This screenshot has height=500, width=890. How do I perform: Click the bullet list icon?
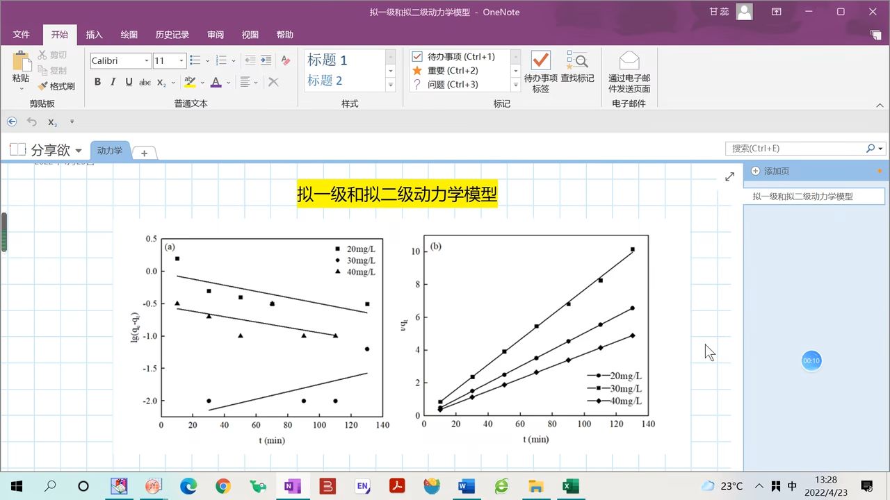[x=195, y=60]
